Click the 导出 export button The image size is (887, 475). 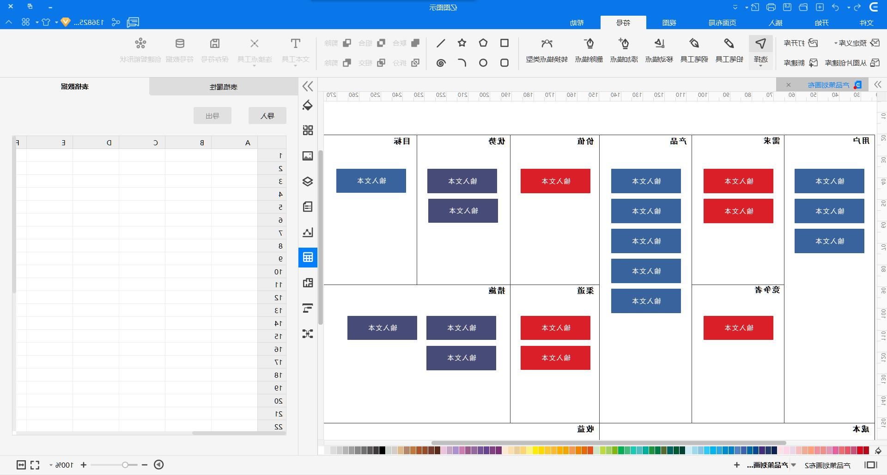click(213, 116)
